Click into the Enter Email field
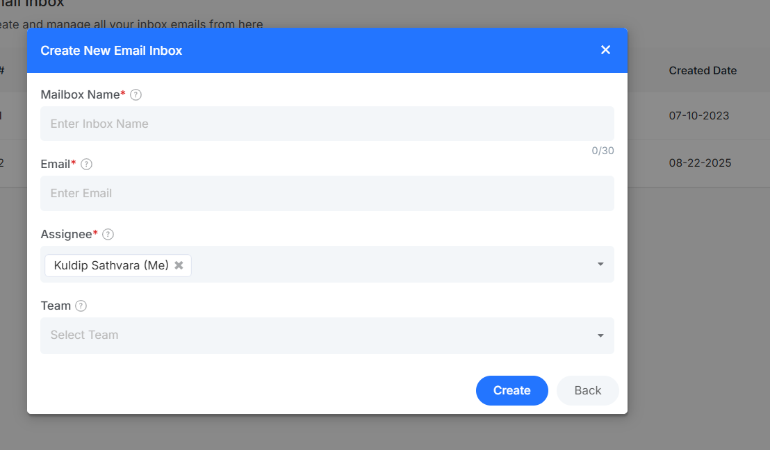 (x=327, y=193)
